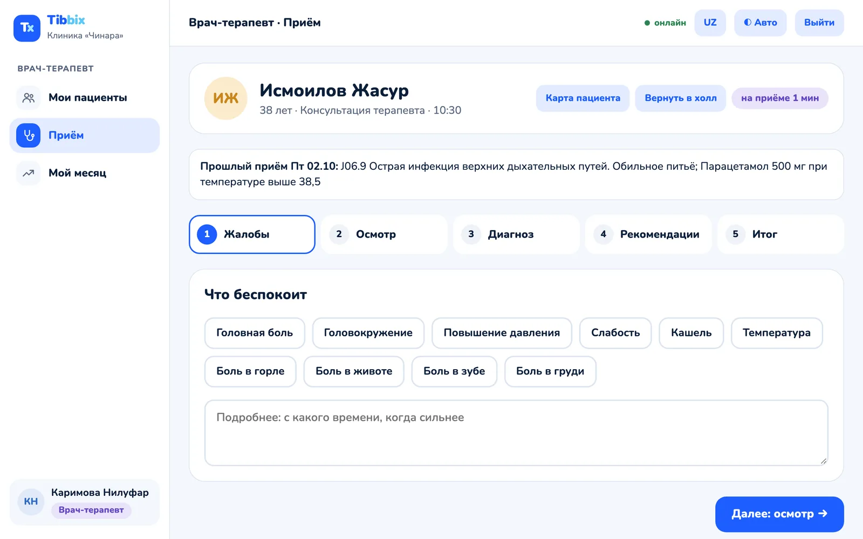The height and width of the screenshot is (539, 863).
Task: Click the 38 лет · Консультация терапевта line
Action: [360, 110]
